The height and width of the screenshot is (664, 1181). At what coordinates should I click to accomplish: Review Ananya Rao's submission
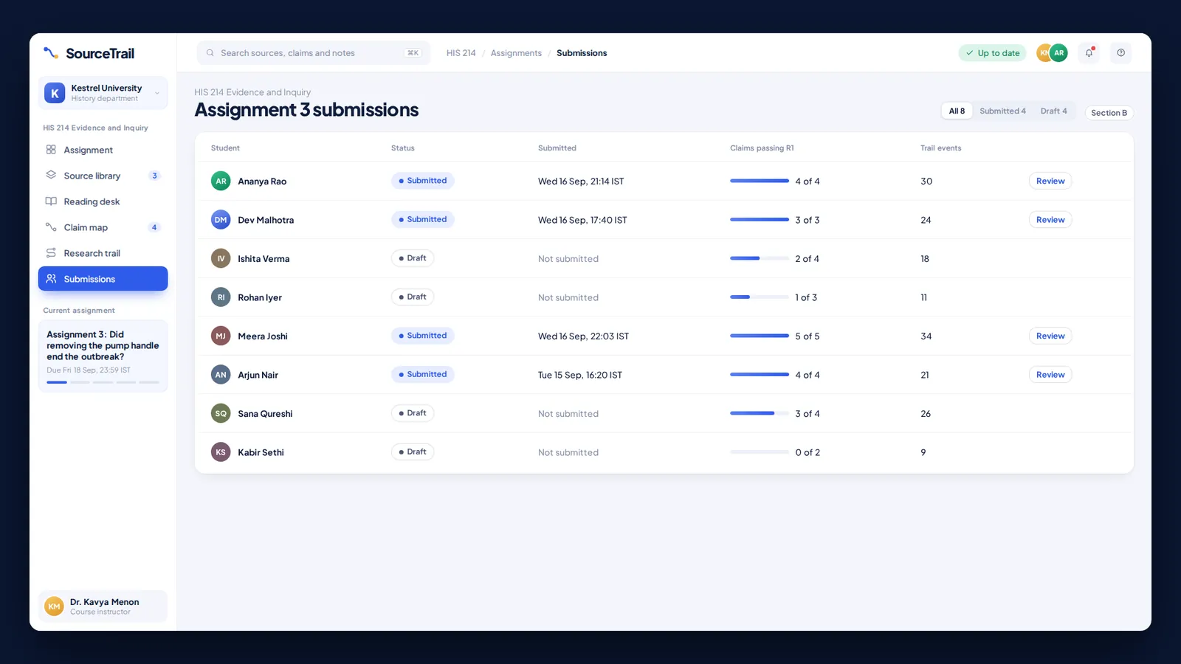click(1050, 181)
